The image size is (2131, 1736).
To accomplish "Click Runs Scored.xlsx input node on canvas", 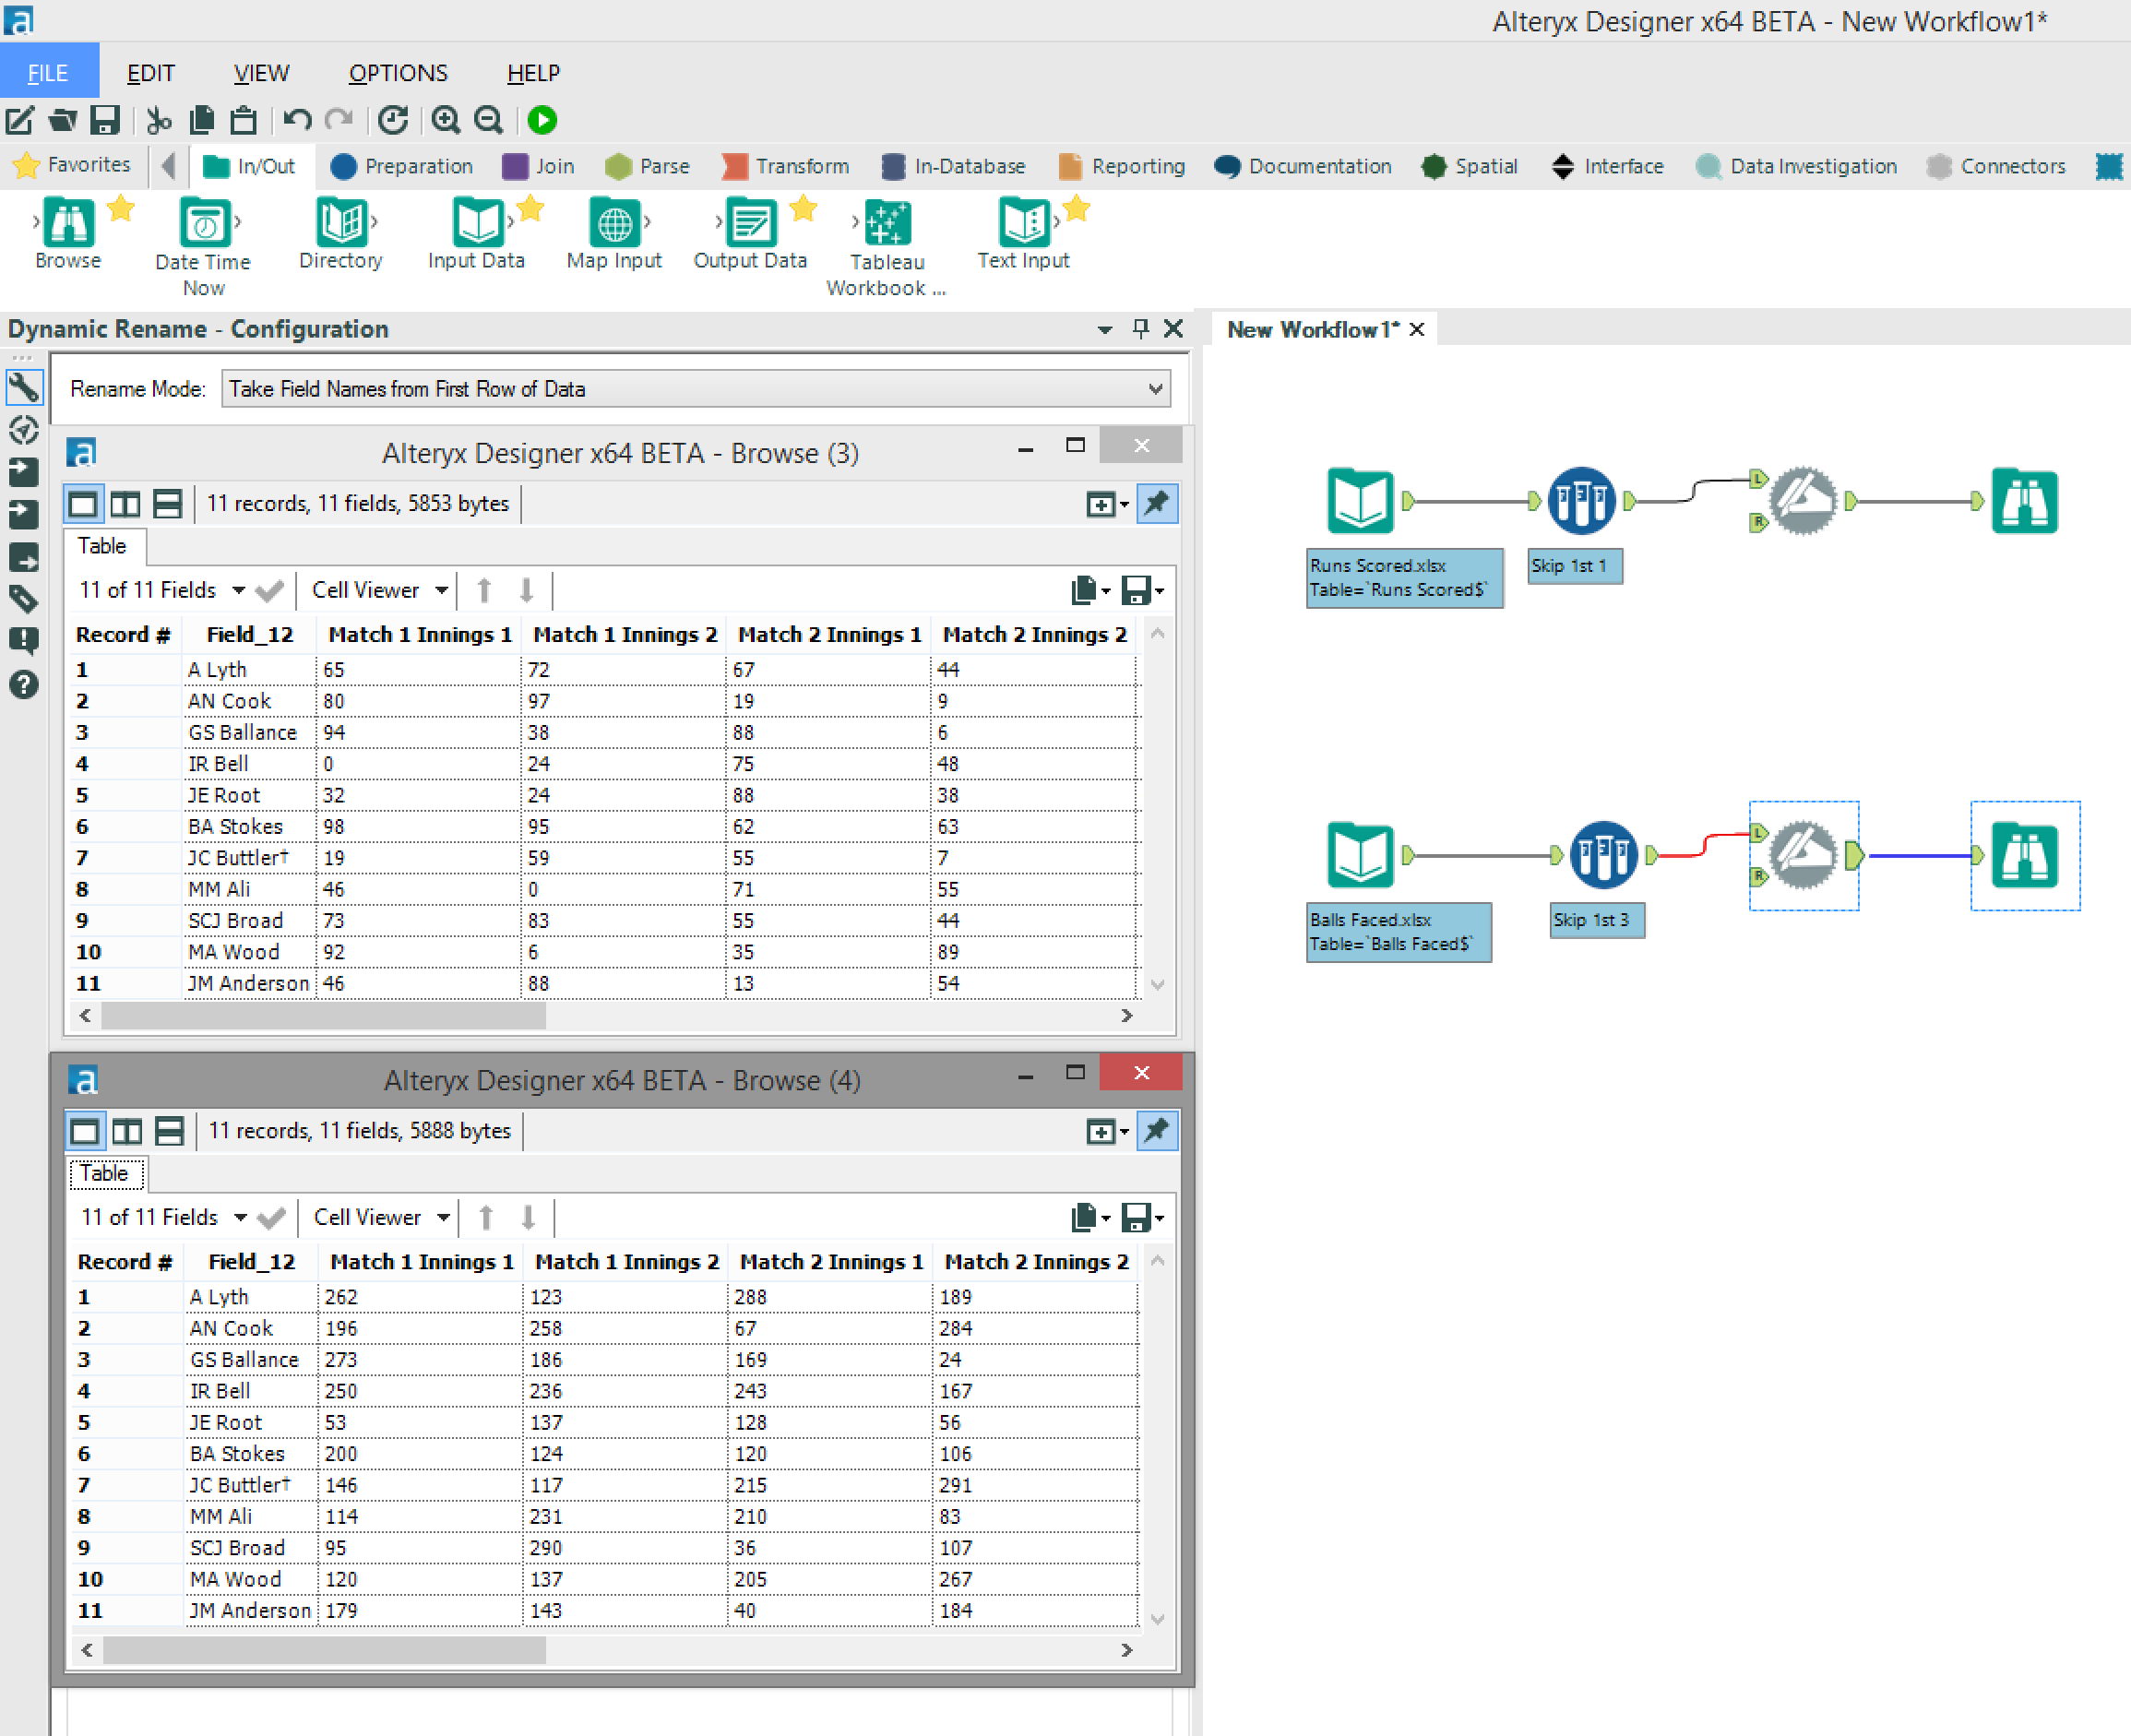I will pyautogui.click(x=1360, y=500).
